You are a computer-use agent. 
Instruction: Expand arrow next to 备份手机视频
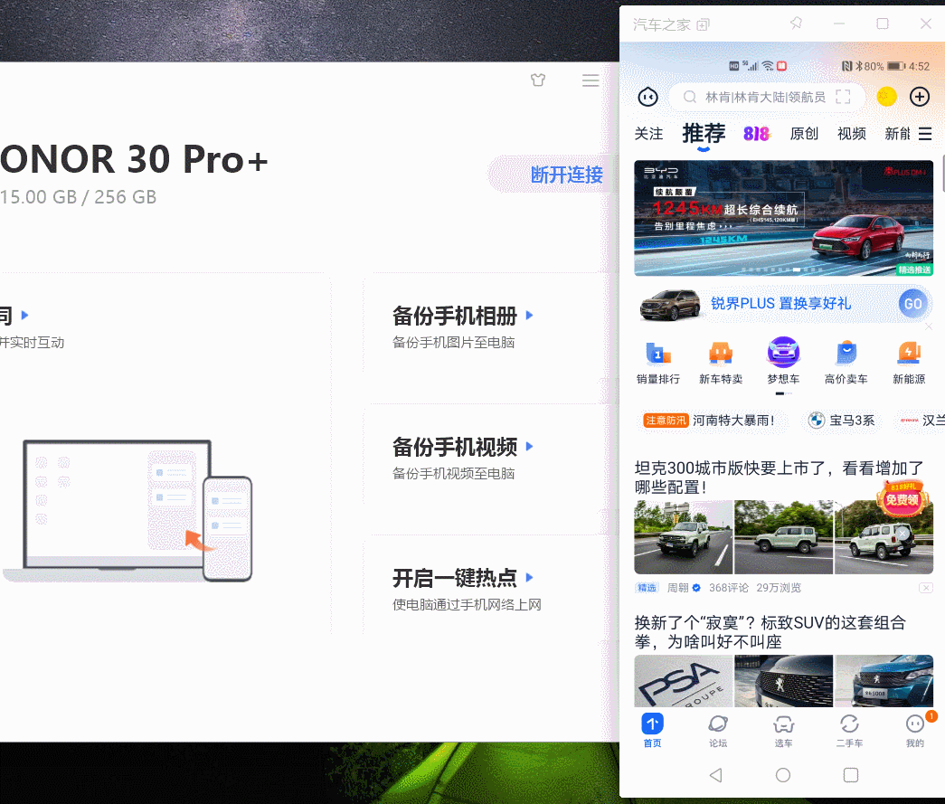point(529,446)
